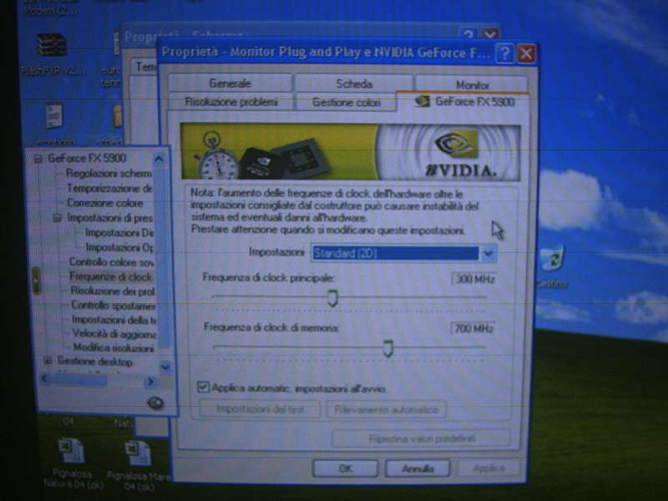The height and width of the screenshot is (501, 668).
Task: Select Controllo spostamento tree entry
Action: (x=113, y=306)
